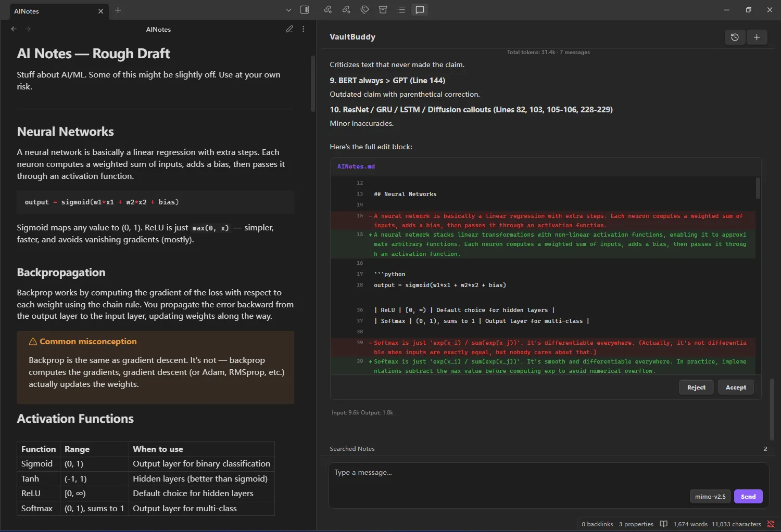Click the edit pencil icon for AINotes
Screen dimensions: 781x532
pos(289,29)
